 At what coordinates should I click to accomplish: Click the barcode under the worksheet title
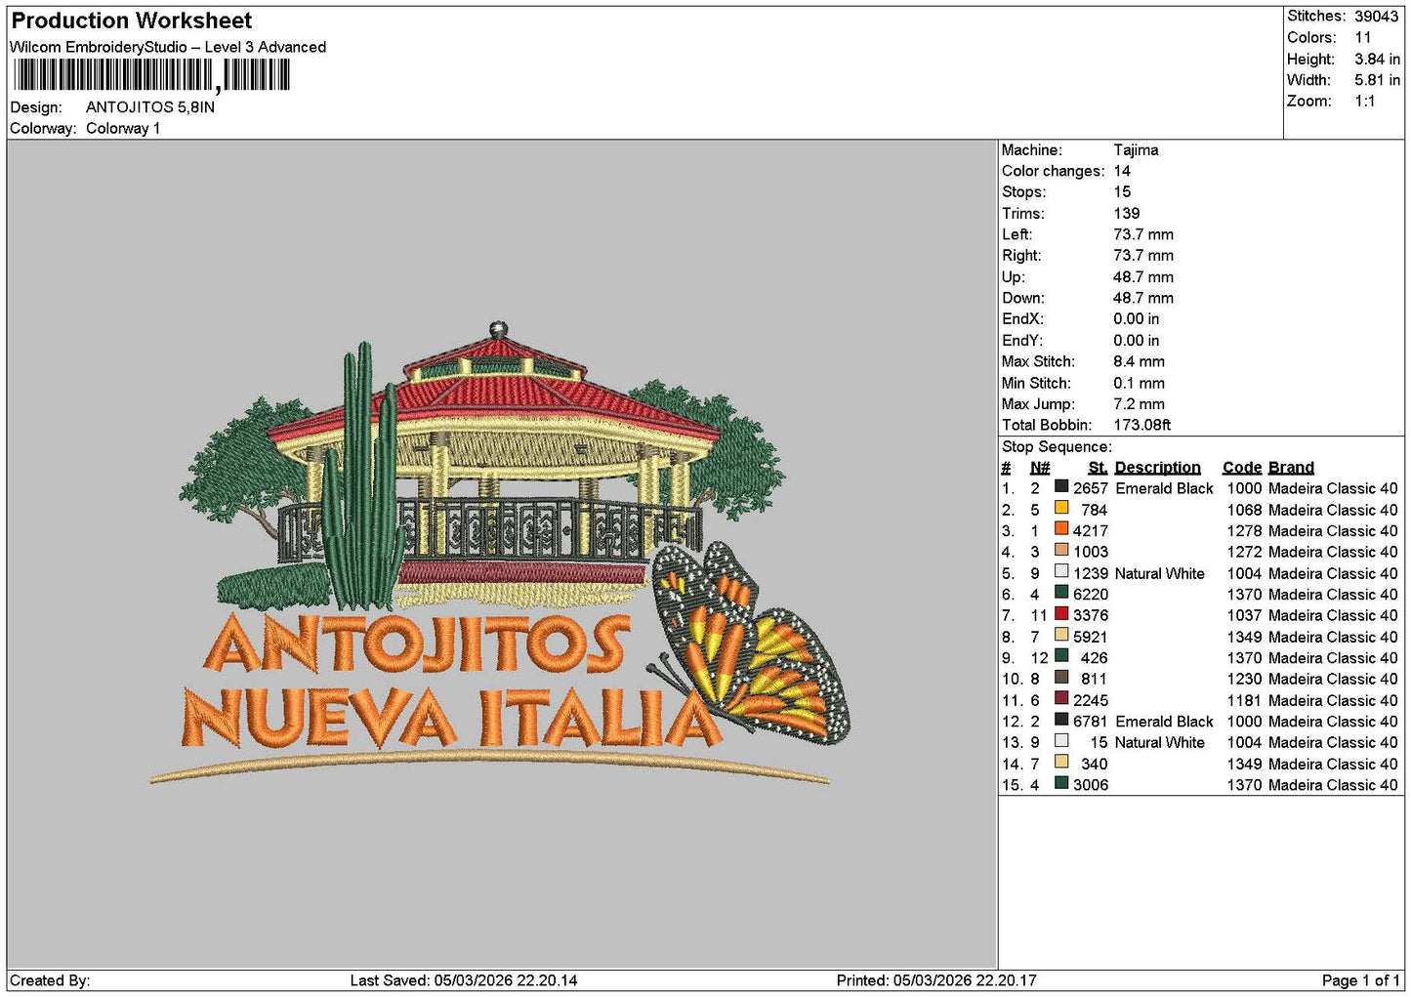(151, 75)
